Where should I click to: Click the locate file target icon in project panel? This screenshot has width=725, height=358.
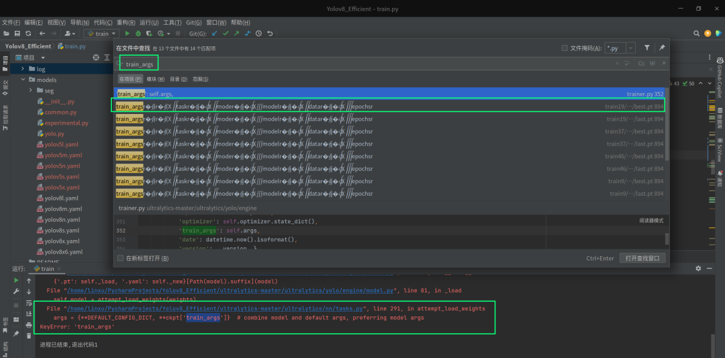(x=96, y=58)
